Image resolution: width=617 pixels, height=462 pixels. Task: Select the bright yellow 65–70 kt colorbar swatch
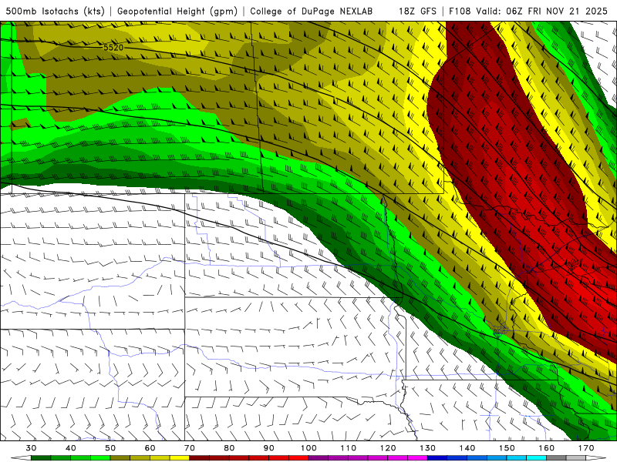180,457
